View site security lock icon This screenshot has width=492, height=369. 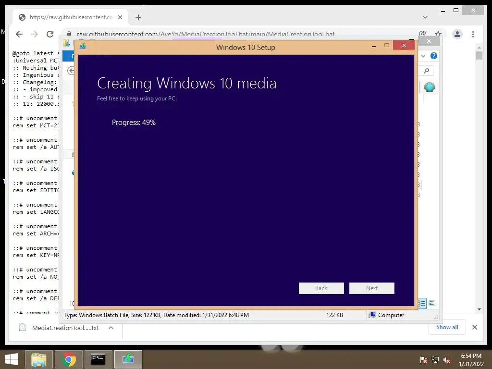coord(69,34)
